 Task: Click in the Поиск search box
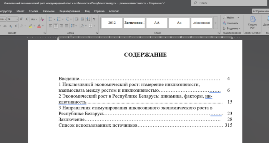click(229, 3)
